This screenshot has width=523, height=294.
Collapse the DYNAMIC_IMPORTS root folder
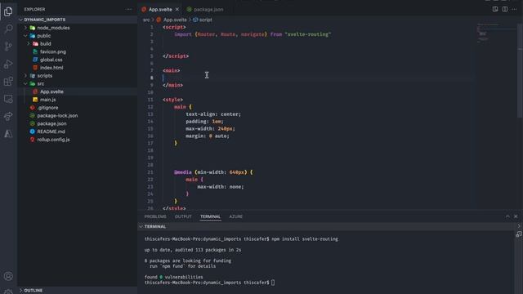[x=78, y=20]
